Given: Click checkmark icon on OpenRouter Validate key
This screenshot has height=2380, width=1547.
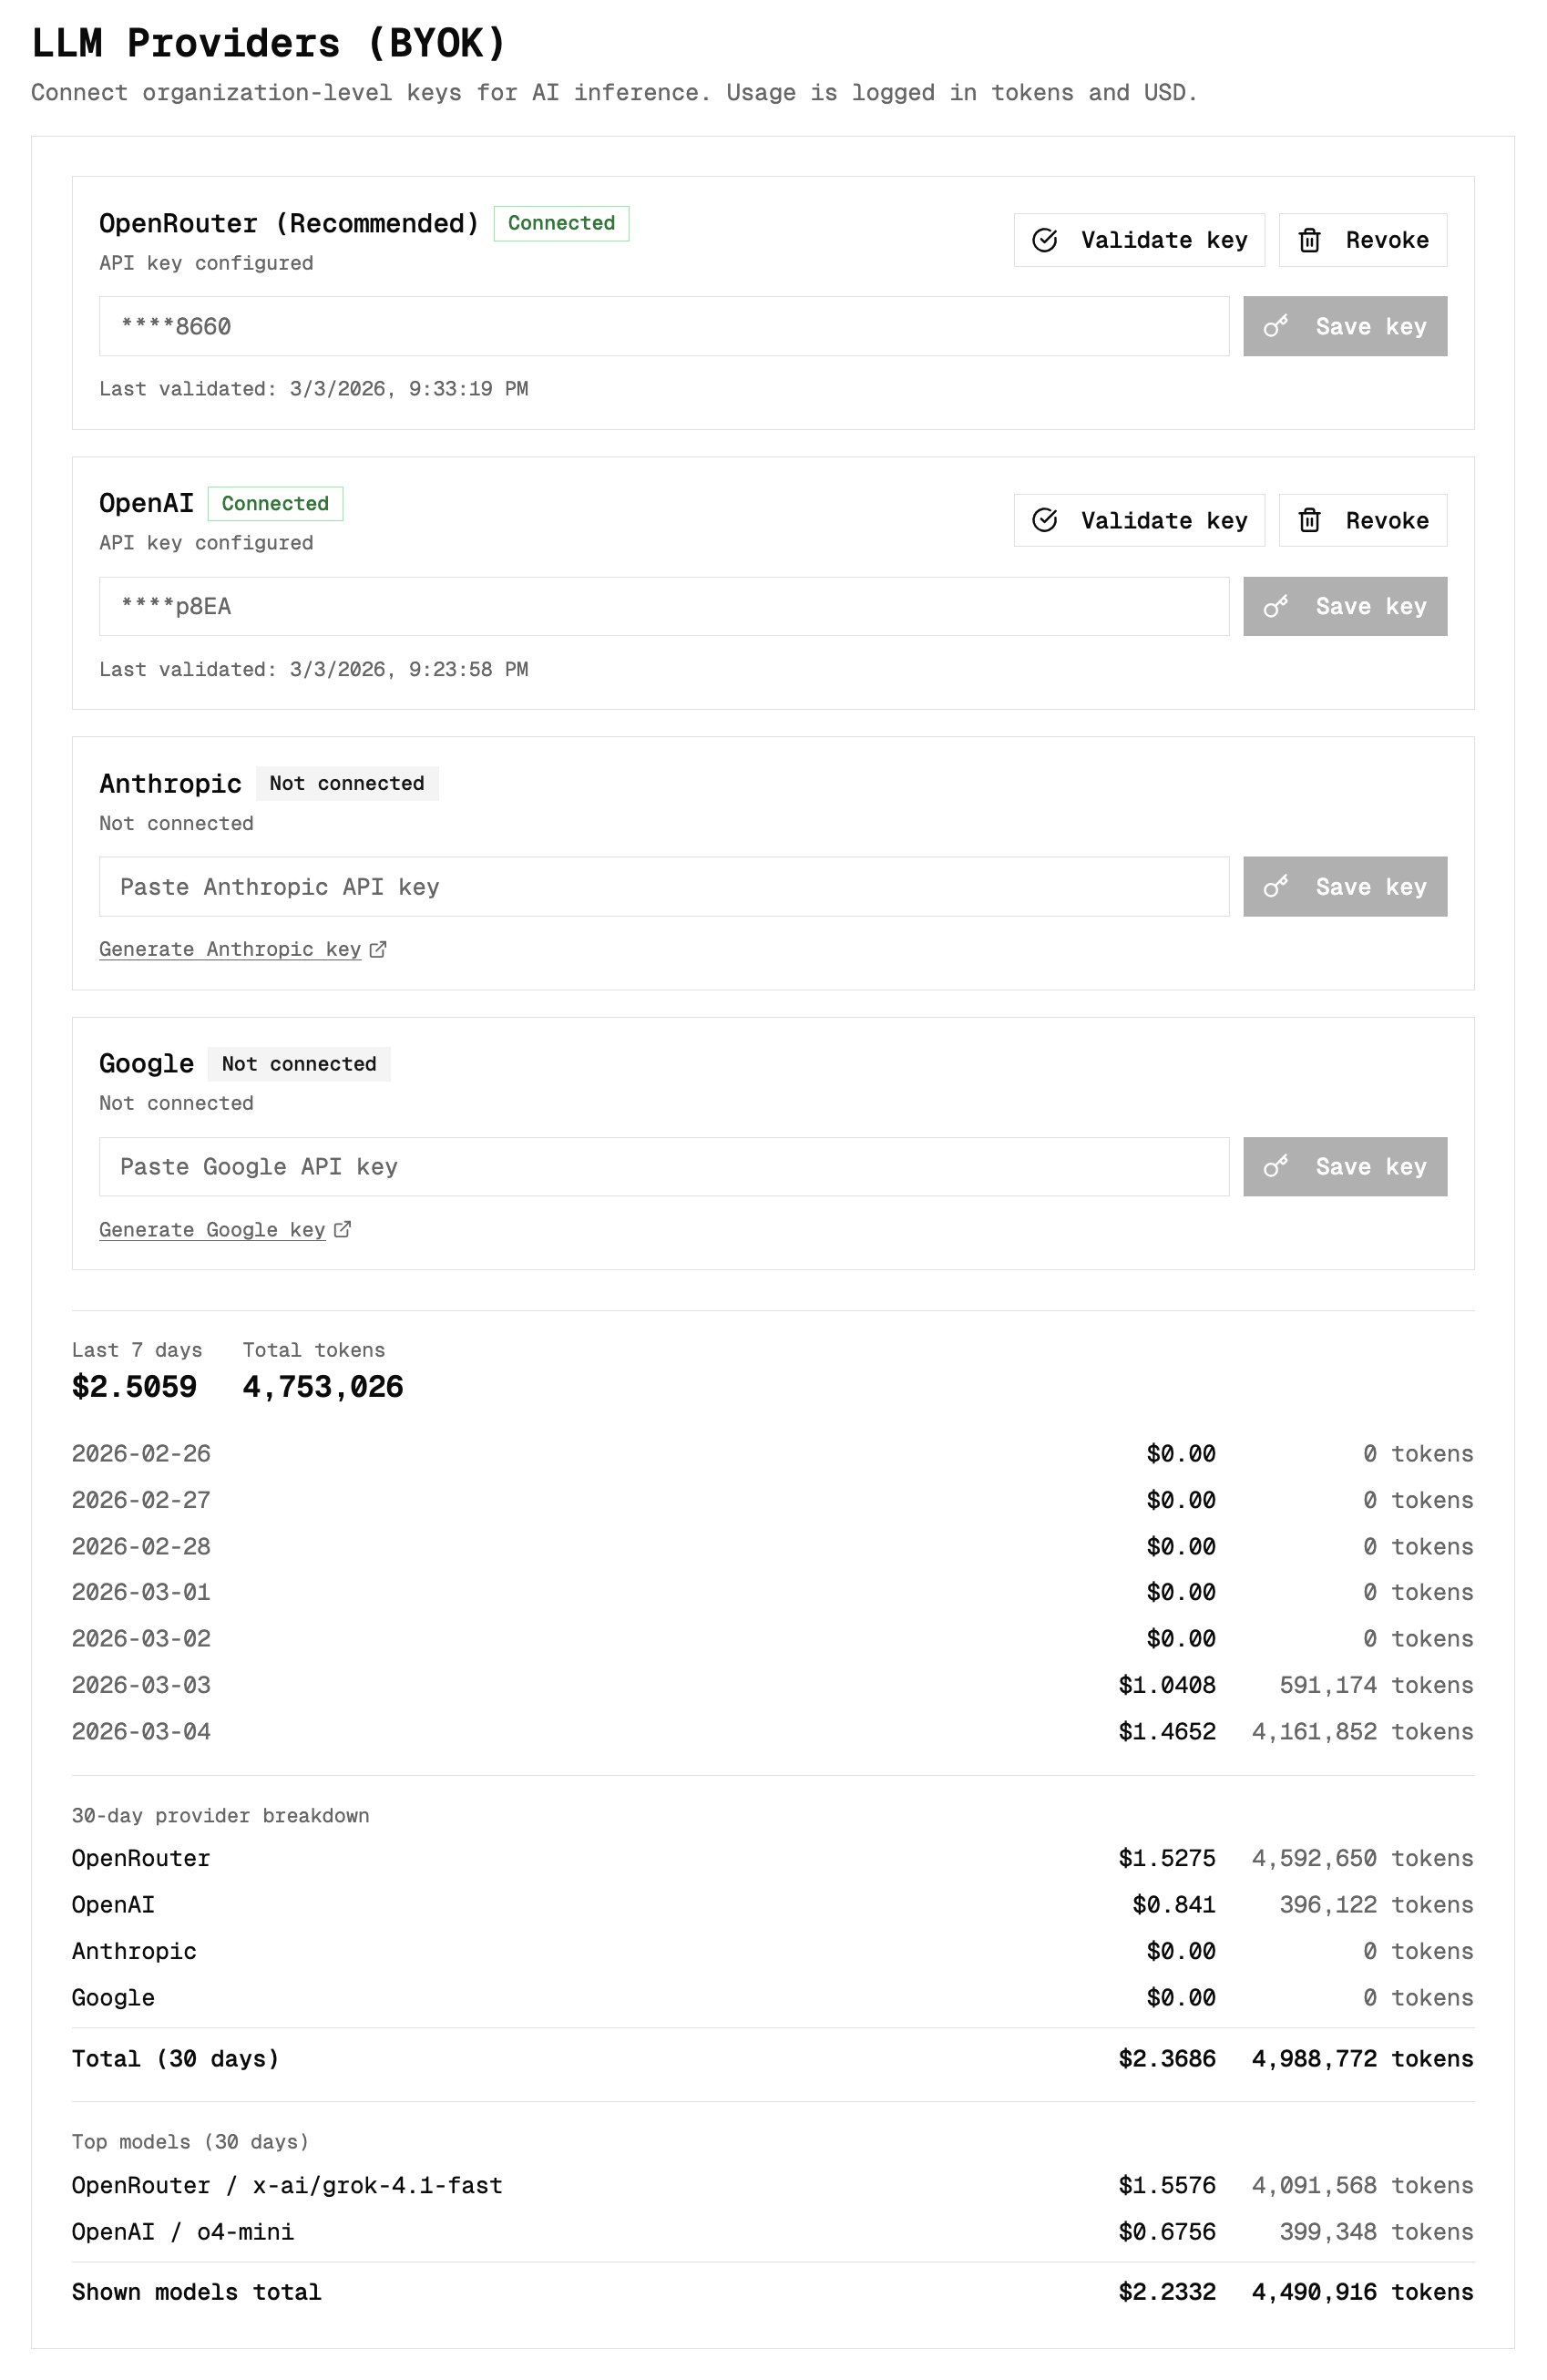Looking at the screenshot, I should tap(1044, 240).
